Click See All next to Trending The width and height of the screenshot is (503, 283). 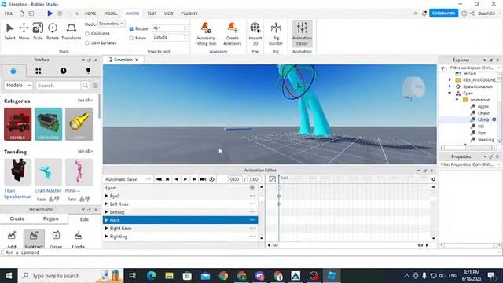point(85,151)
